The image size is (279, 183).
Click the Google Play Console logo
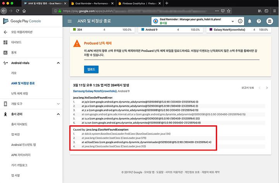pos(22,21)
